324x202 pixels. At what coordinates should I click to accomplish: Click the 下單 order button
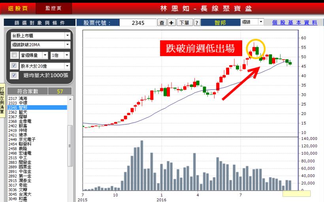pos(185,23)
